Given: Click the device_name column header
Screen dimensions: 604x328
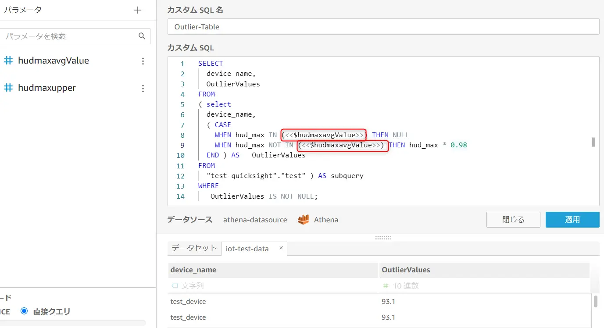Looking at the screenshot, I should pos(273,270).
